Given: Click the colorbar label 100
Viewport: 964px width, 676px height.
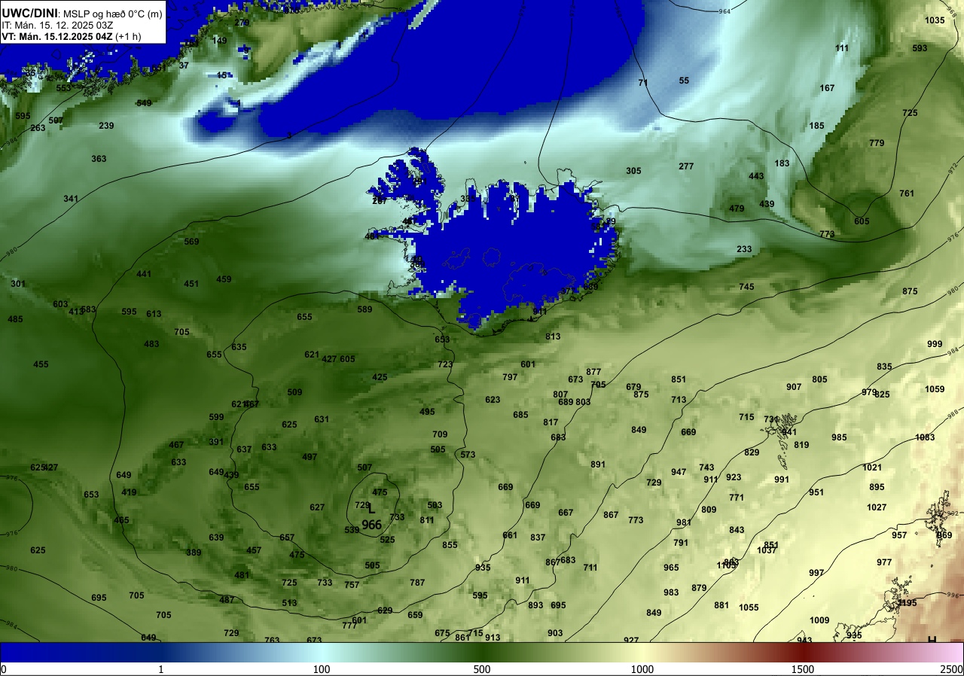Looking at the screenshot, I should pos(322,669).
